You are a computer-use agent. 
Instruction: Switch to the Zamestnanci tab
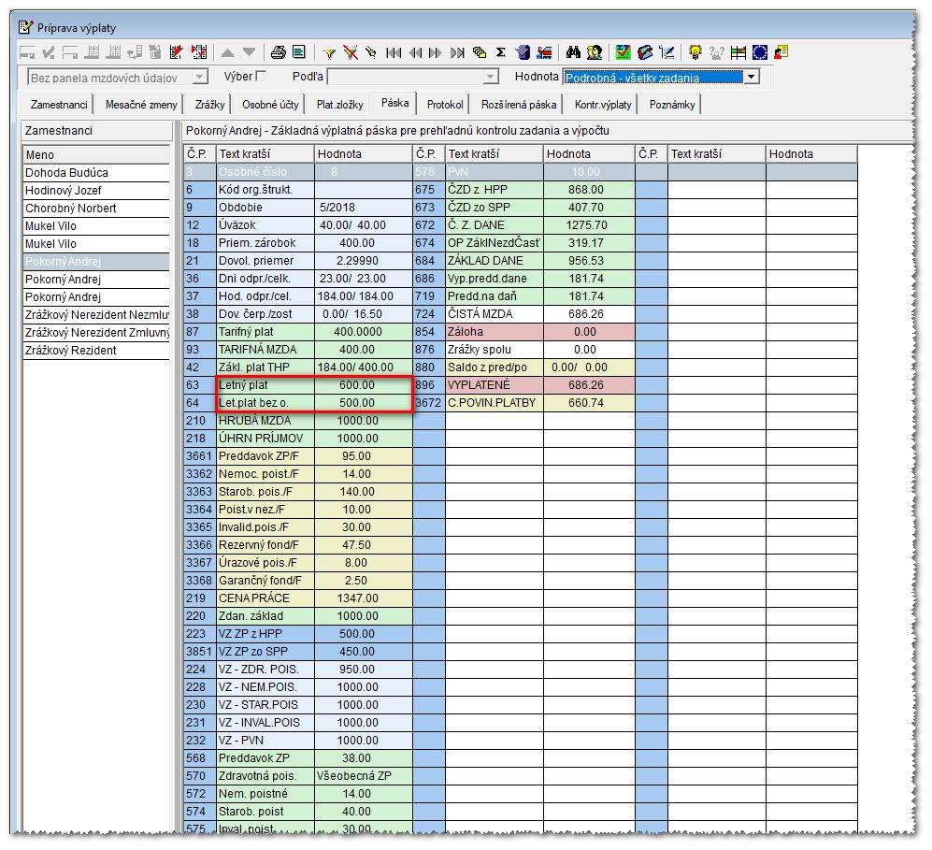[x=59, y=105]
